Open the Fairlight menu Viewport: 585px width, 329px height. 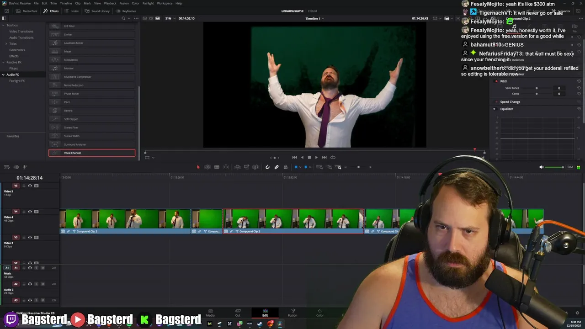tap(148, 3)
